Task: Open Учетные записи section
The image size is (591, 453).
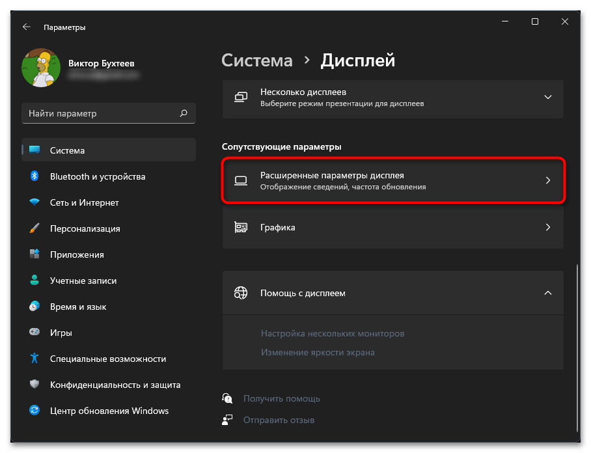Action: point(109,281)
